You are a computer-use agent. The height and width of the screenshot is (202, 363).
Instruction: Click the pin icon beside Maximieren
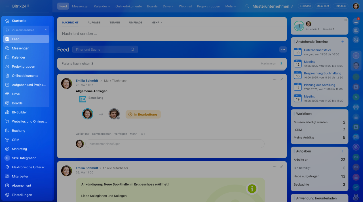coord(281,64)
